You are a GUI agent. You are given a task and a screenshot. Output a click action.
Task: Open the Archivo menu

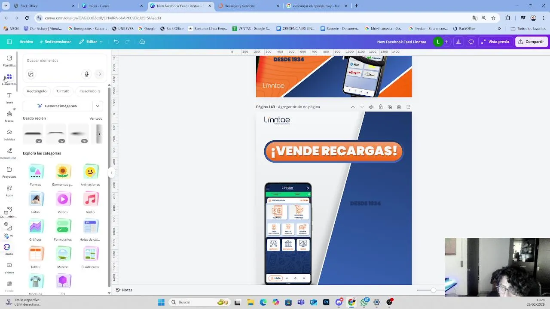pos(26,42)
